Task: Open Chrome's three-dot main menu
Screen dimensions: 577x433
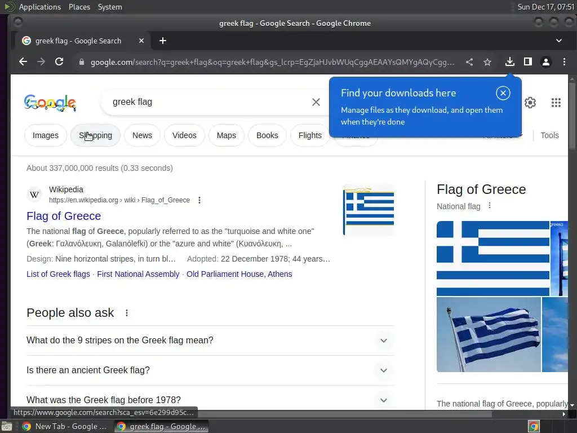Action: pyautogui.click(x=564, y=62)
